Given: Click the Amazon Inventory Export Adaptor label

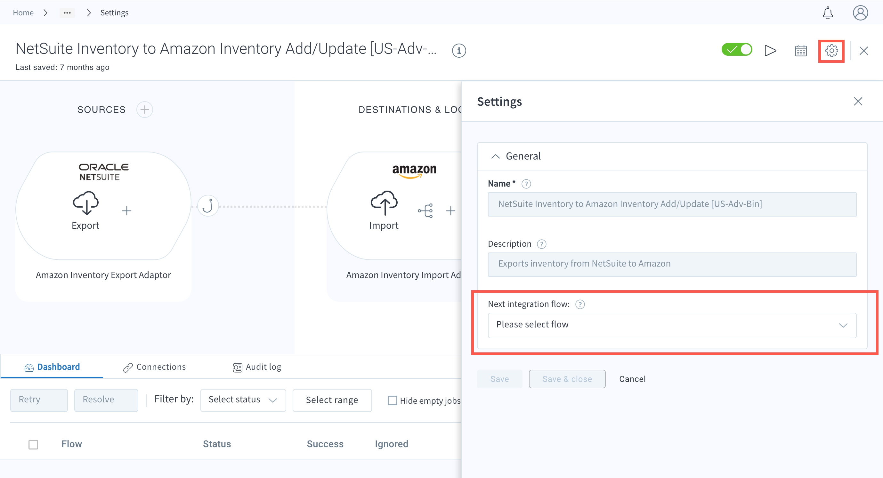Looking at the screenshot, I should point(103,275).
